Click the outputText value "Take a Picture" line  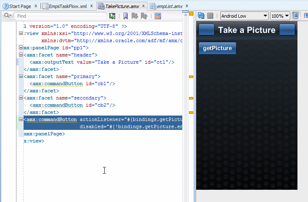pyautogui.click(x=102, y=62)
